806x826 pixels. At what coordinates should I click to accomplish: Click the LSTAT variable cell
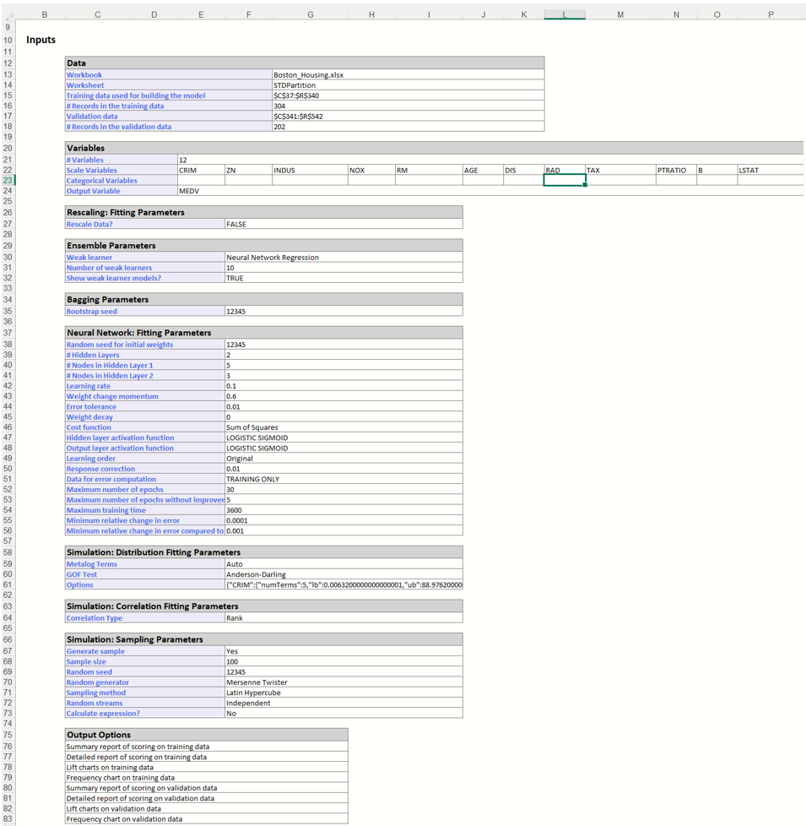click(768, 170)
